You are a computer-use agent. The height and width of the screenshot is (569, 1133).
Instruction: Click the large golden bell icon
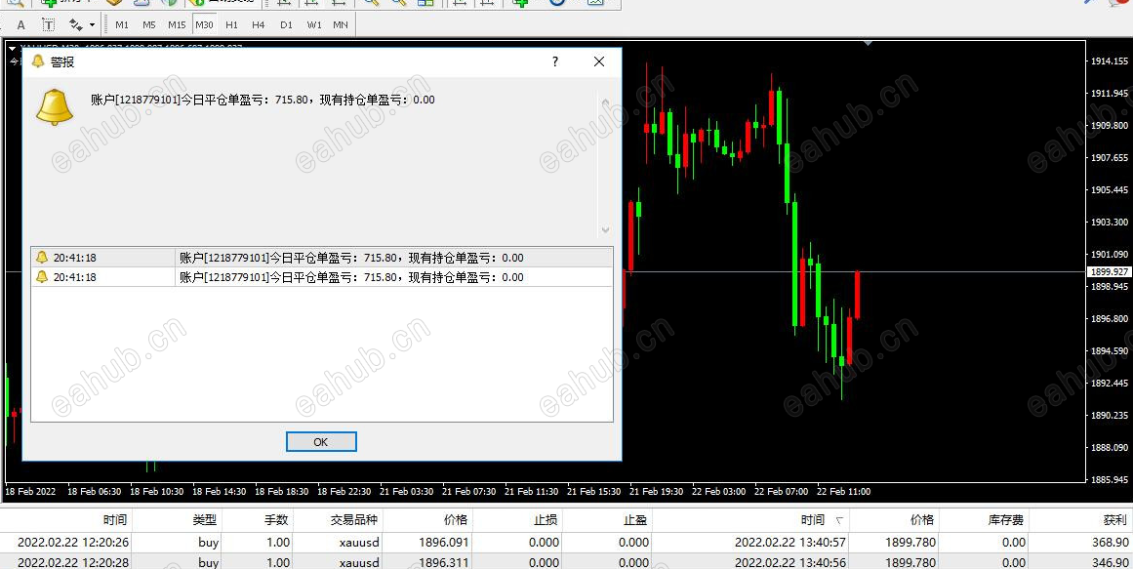click(55, 107)
